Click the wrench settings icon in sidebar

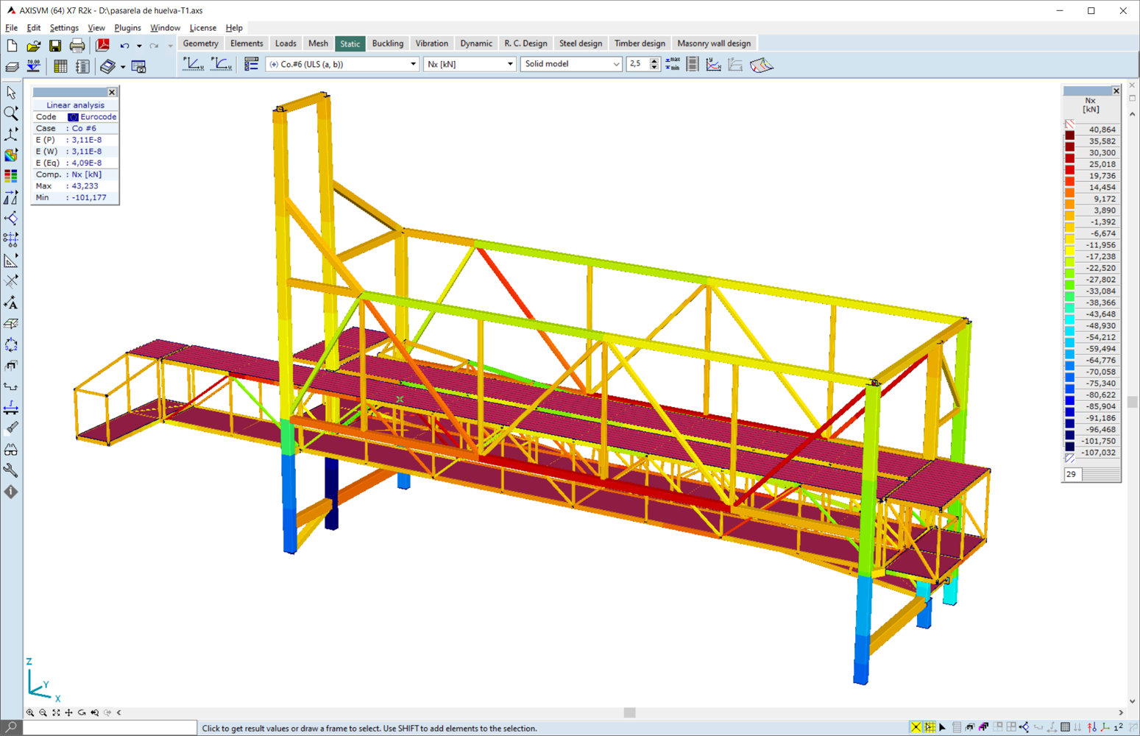pos(11,470)
